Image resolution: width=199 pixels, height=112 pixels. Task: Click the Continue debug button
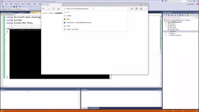[31, 7]
